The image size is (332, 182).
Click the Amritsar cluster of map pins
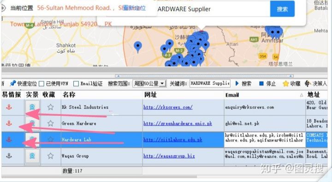tap(274, 32)
